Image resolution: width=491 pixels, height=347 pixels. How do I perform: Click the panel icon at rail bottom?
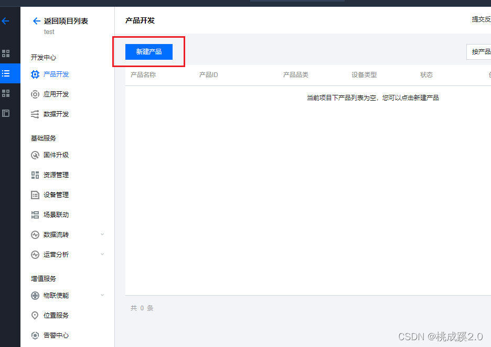pos(9,114)
